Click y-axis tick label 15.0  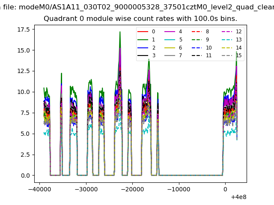tap(24, 50)
